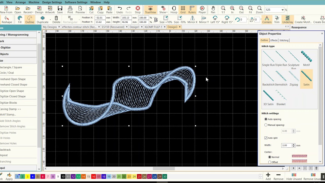Click the Position X input field
This screenshot has height=183, width=325.
[x=100, y=18]
